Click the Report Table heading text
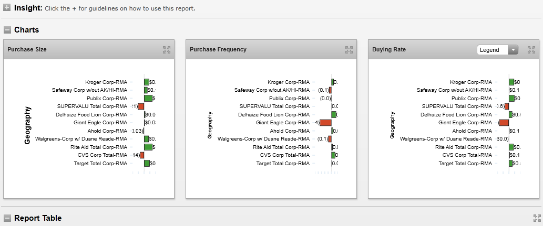The image size is (543, 226). (38, 218)
